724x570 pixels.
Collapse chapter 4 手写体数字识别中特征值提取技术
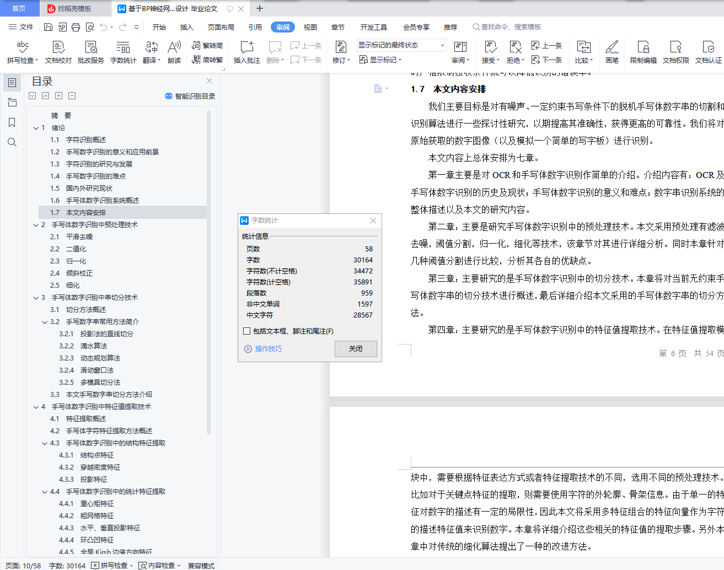36,407
